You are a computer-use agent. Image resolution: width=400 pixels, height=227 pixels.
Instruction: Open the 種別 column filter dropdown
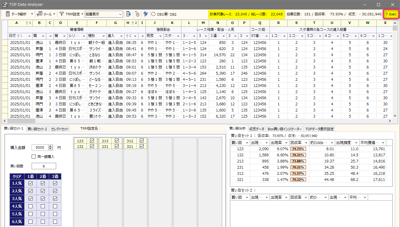(104, 36)
